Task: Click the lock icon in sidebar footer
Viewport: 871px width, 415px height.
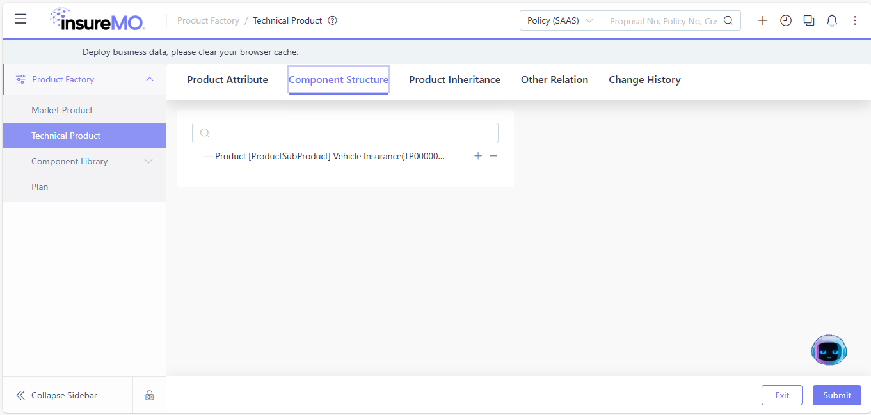Action: pos(149,395)
